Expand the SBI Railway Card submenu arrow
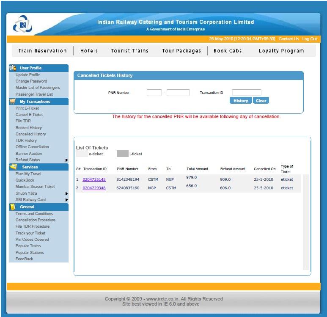 point(66,200)
